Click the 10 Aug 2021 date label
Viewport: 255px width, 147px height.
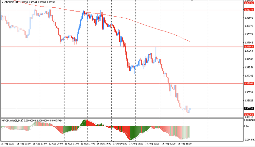pyautogui.click(x=7, y=144)
